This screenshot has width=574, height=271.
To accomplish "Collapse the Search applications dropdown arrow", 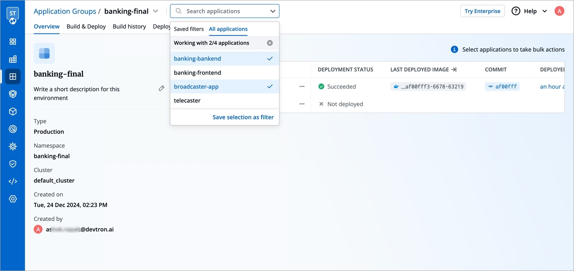I will coord(273,11).
